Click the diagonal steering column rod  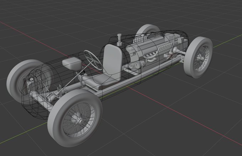tap(74, 78)
